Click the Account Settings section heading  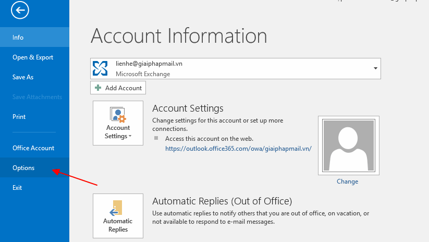pyautogui.click(x=188, y=108)
